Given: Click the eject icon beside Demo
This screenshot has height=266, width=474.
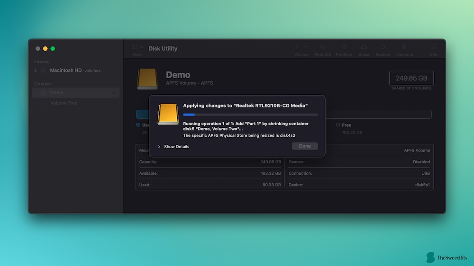Looking at the screenshot, I should 114,93.
